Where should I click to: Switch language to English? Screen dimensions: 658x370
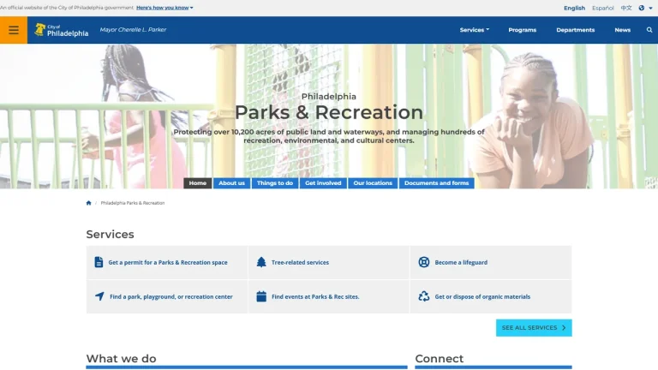(574, 8)
